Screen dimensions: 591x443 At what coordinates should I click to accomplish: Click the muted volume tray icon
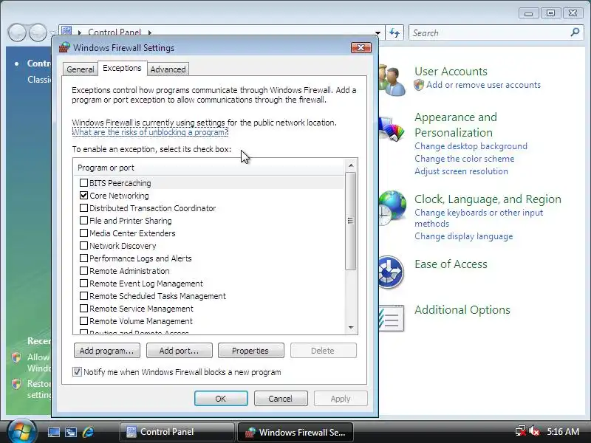pyautogui.click(x=533, y=431)
